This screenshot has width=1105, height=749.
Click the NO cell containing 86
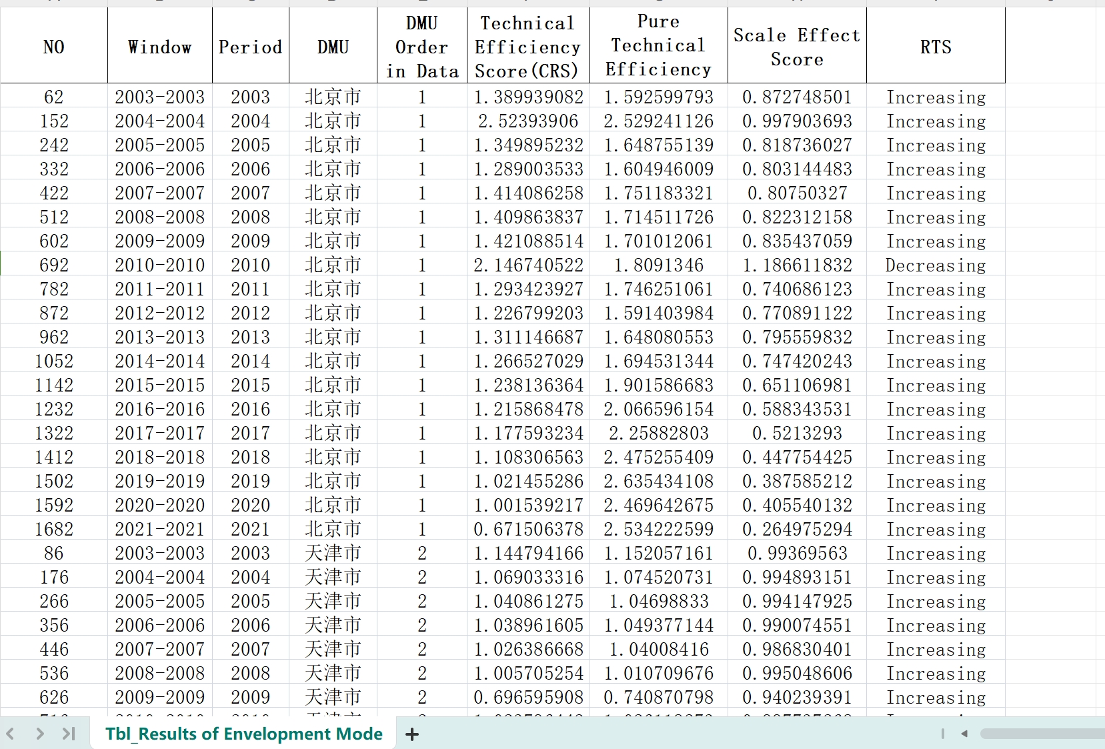click(x=54, y=553)
